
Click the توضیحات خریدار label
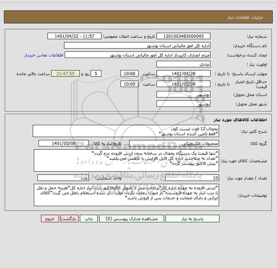(x=253, y=195)
